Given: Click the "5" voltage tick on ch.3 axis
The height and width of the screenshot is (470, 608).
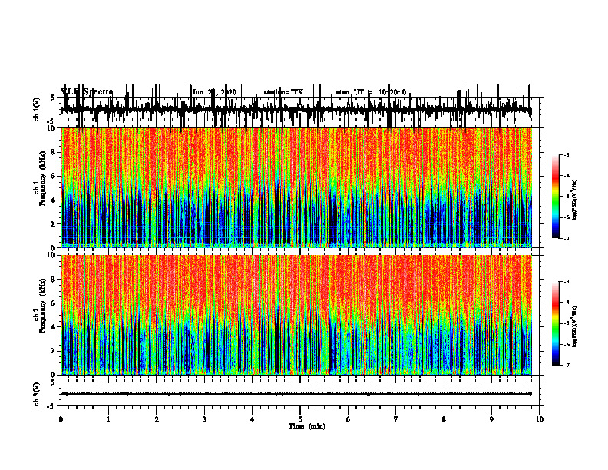Looking at the screenshot, I should pyautogui.click(x=53, y=382).
